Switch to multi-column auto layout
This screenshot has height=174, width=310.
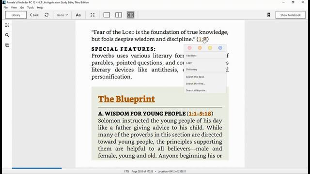point(130,15)
